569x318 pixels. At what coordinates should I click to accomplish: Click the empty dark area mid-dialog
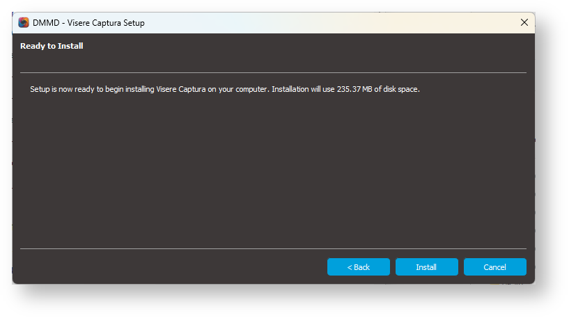273,167
